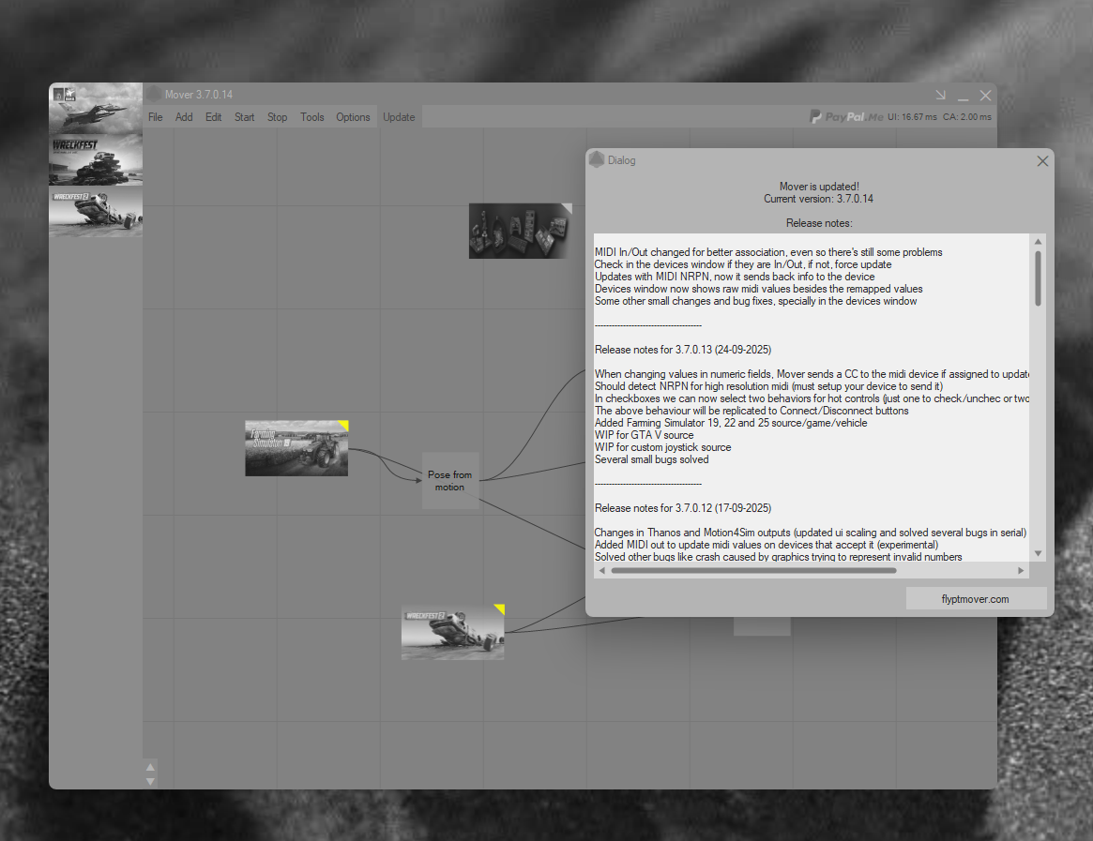This screenshot has height=841, width=1093.
Task: Click the 'UI: 16.67 ms' readout
Action: (x=912, y=117)
